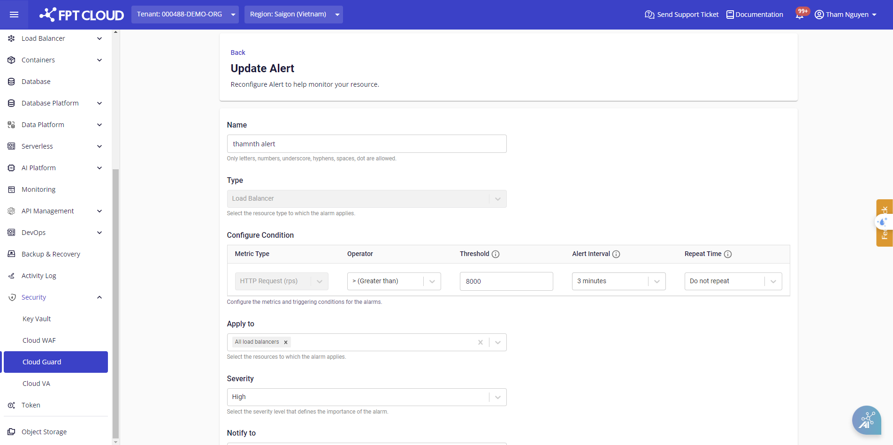
Task: Select Cloud WAF in sidebar
Action: click(39, 340)
